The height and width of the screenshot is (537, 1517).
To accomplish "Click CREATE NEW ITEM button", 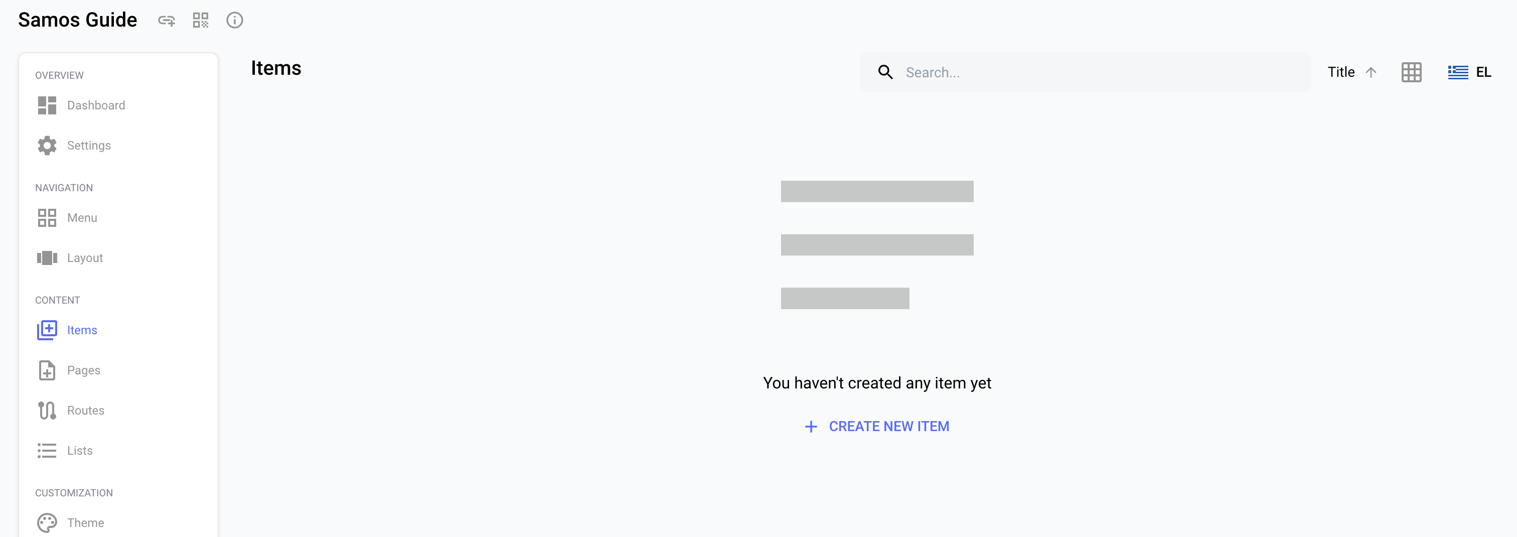I will pyautogui.click(x=876, y=426).
